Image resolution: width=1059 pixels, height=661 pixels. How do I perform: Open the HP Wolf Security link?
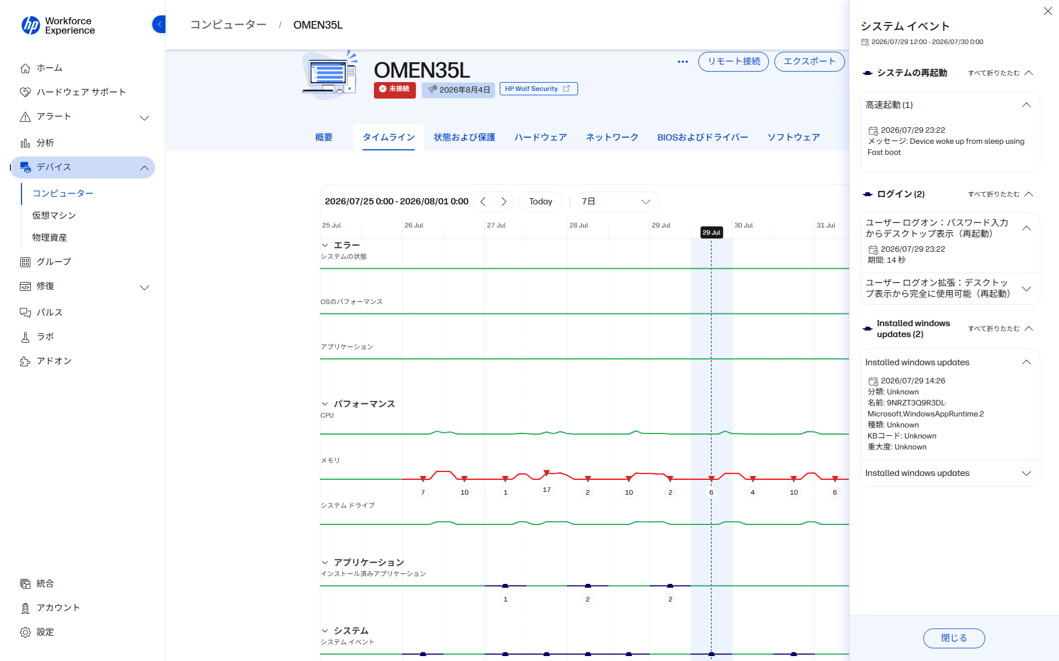[538, 89]
